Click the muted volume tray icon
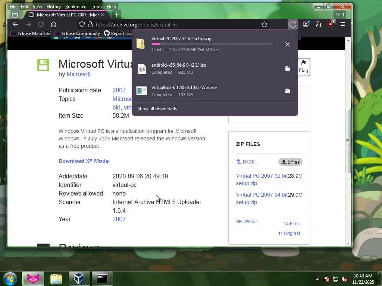This screenshot has width=382, height=286. [344, 279]
